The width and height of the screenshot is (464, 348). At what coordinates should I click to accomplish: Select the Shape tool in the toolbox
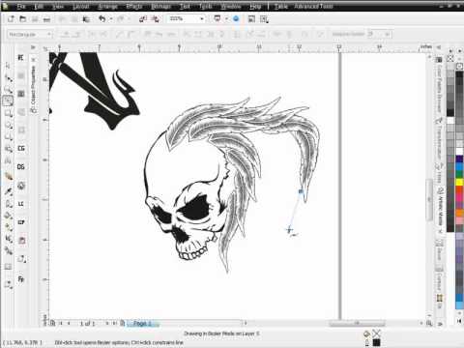pyautogui.click(x=9, y=77)
